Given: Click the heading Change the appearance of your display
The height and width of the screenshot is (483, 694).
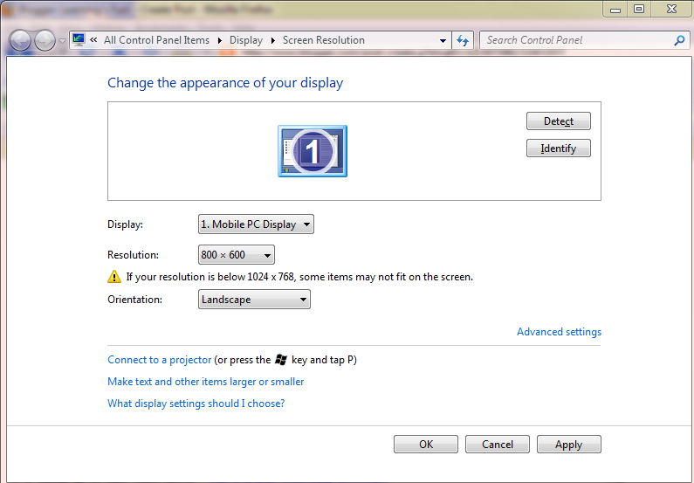Looking at the screenshot, I should (x=225, y=83).
